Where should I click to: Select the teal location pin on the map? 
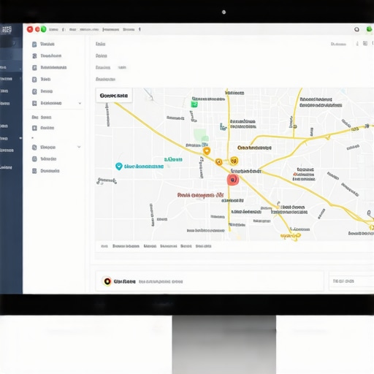(x=119, y=167)
